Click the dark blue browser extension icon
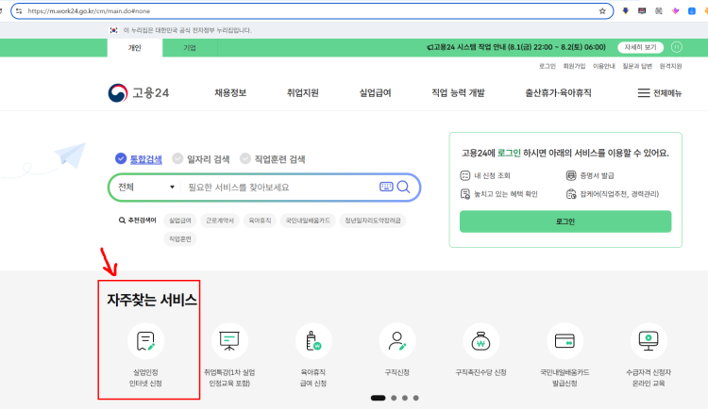 pos(625,10)
